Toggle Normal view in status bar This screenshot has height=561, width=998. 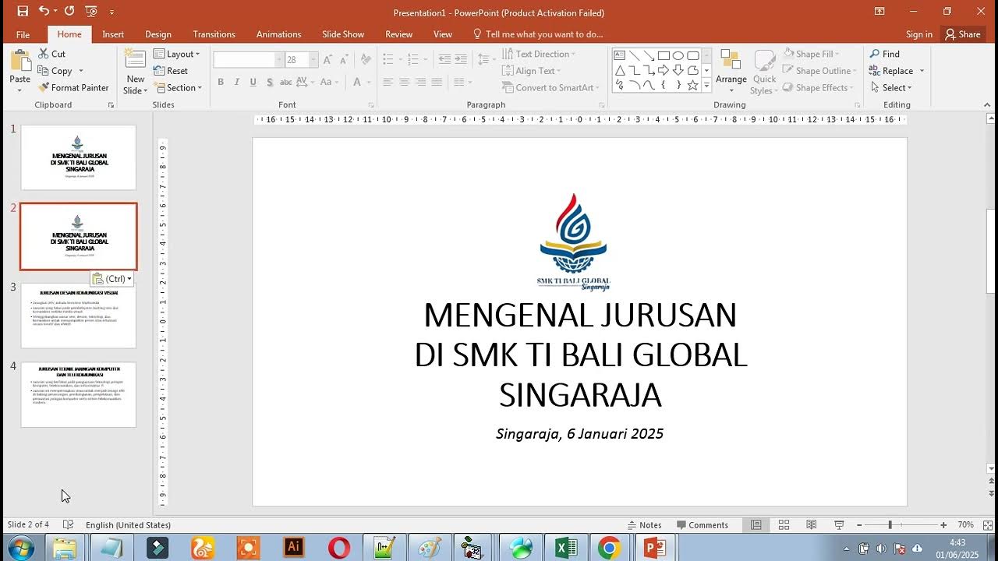tap(756, 525)
